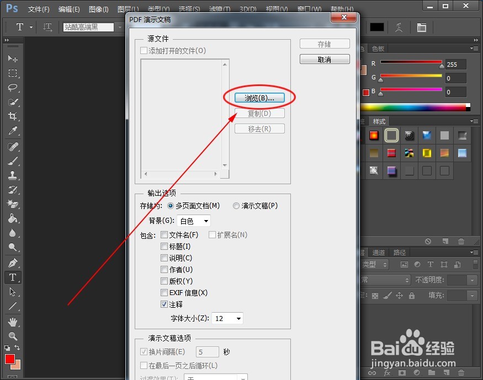Click the 换片间隔 seconds input field

pyautogui.click(x=207, y=351)
